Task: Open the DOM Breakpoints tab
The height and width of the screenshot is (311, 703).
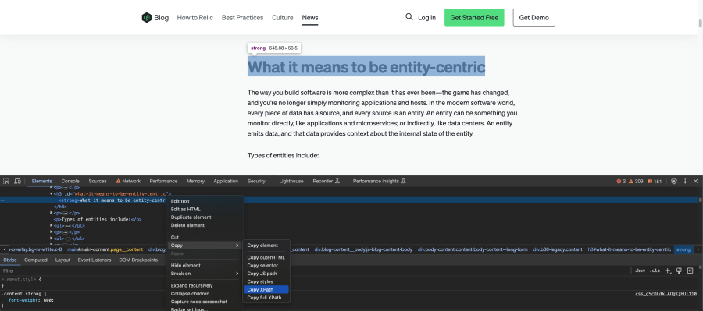Action: click(138, 260)
